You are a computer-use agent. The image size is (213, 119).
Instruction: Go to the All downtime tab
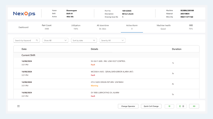pos(103,27)
